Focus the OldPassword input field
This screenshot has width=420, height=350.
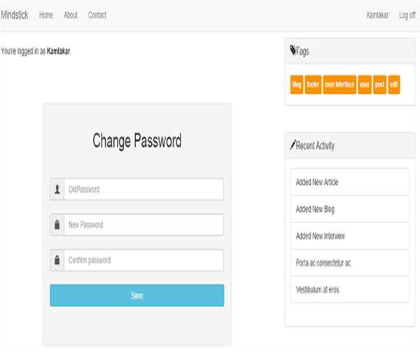click(143, 189)
